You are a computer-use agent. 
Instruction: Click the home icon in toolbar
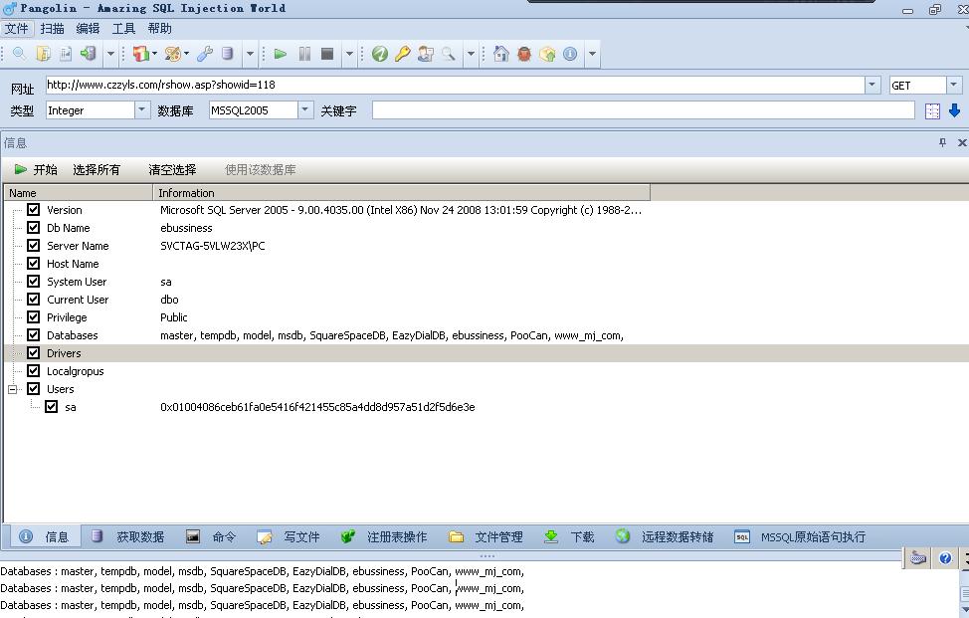pos(501,54)
